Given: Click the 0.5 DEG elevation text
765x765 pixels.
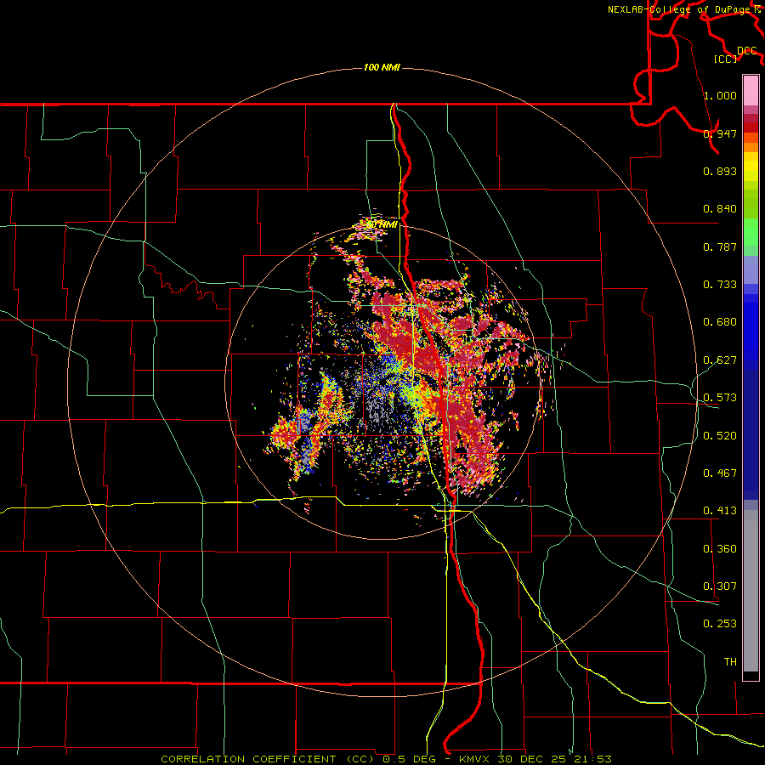Looking at the screenshot, I should pos(409,759).
